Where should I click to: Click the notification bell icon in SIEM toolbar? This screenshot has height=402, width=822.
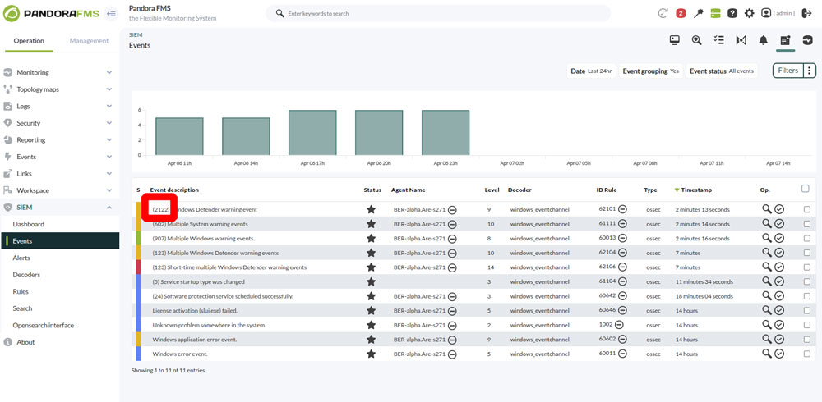coord(764,40)
